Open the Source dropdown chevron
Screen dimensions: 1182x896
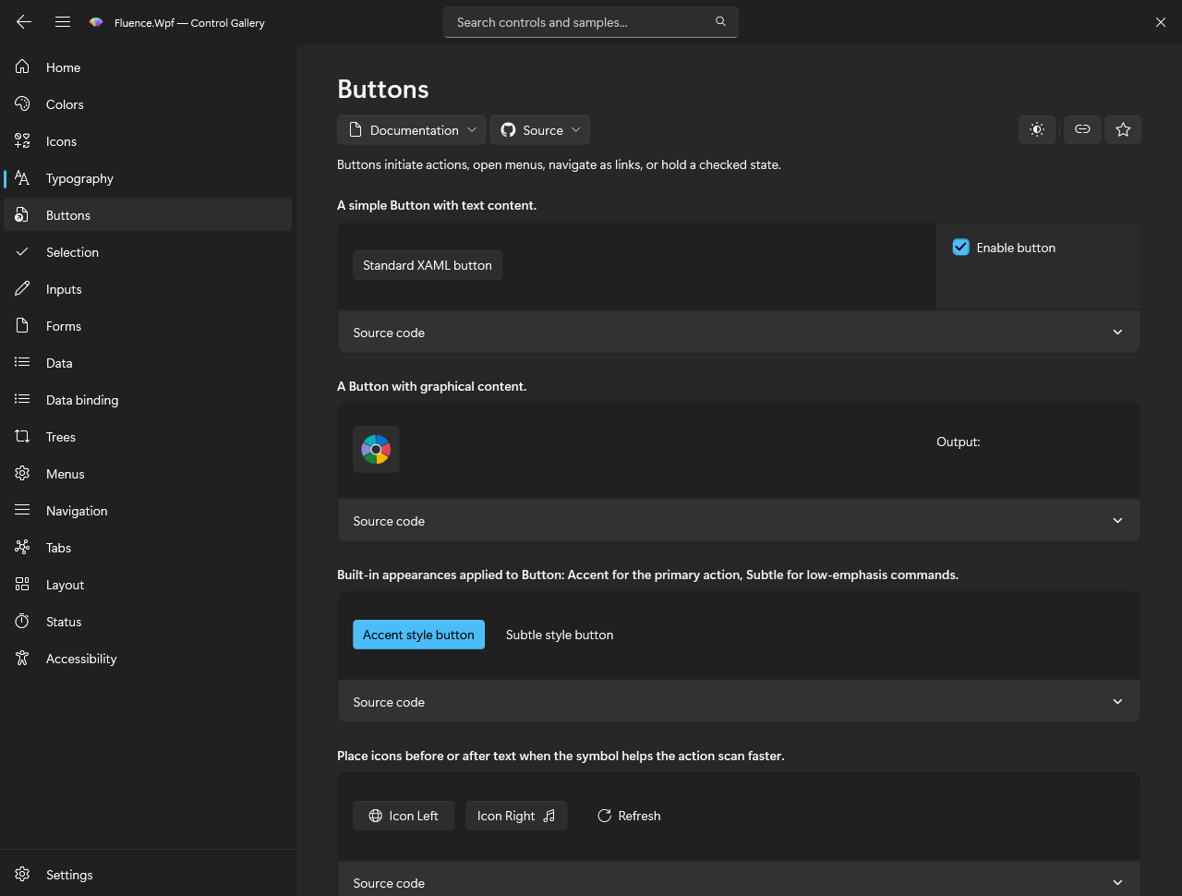(575, 129)
